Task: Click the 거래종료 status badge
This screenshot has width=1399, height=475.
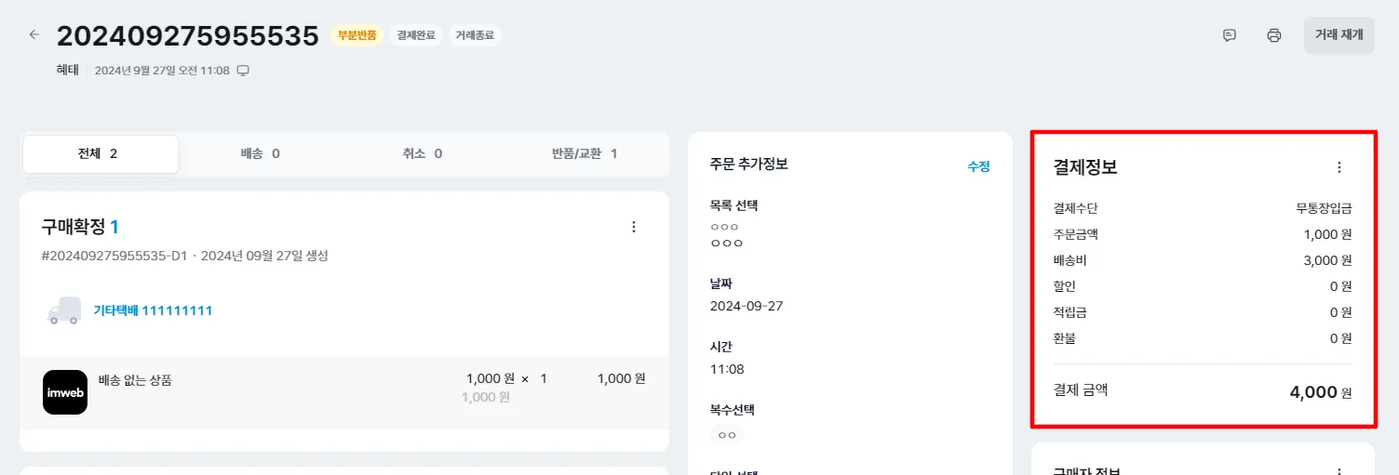Action: [475, 35]
